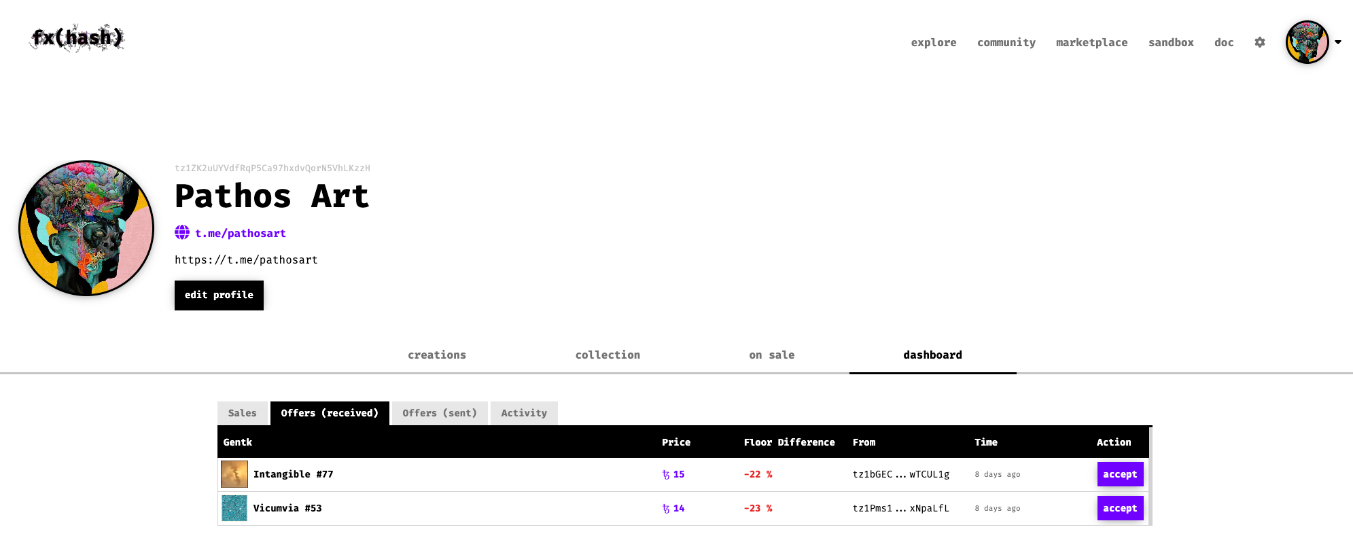
Task: Accept the Vicumvia #53 offer
Action: coord(1120,508)
